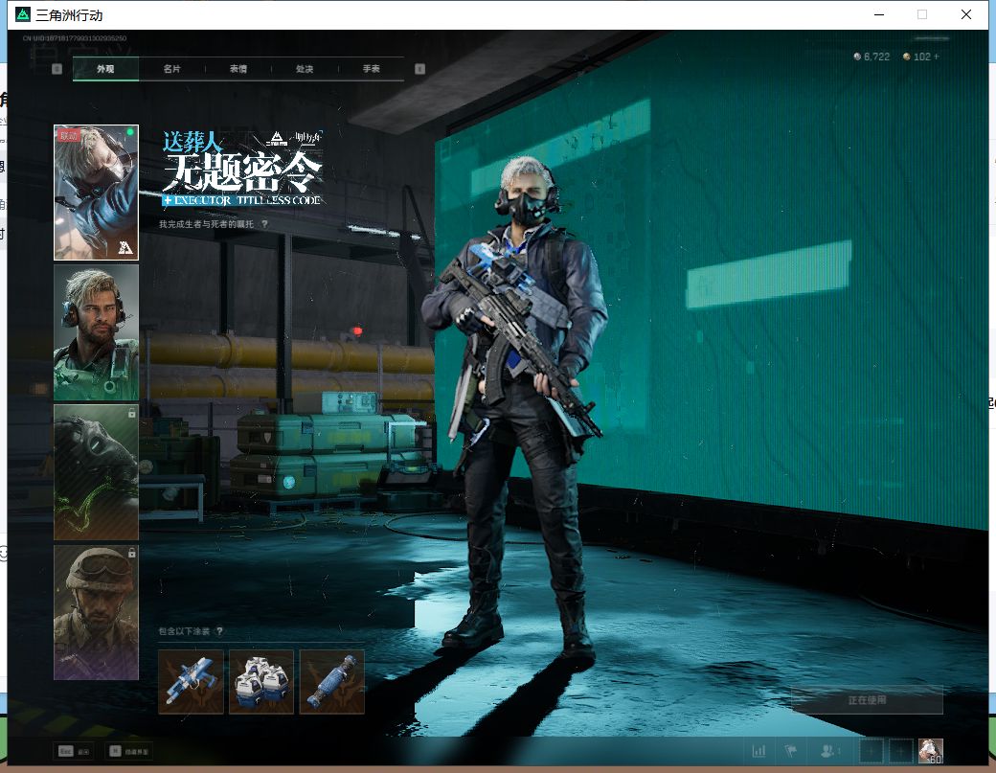Click the 包含以下涂装 label

pyautogui.click(x=184, y=631)
